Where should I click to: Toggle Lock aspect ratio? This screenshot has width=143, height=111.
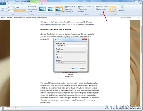click(x=20, y=11)
